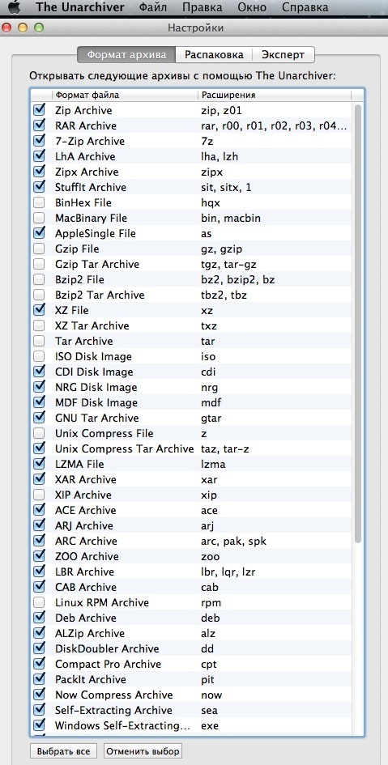Viewport: 388px width, 765px height.
Task: Enable the ISO Disk Image checkbox
Action: pyautogui.click(x=39, y=356)
